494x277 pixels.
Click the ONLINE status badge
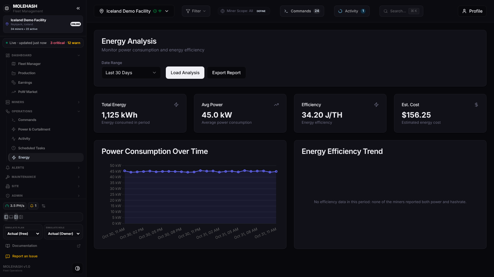[76, 24]
